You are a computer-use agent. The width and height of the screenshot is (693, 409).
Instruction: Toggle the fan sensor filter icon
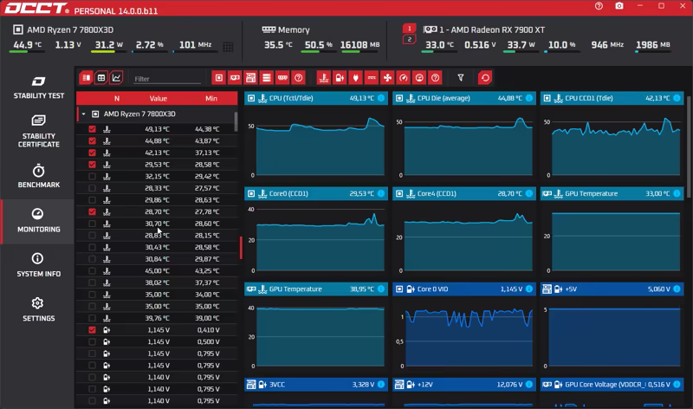[387, 78]
